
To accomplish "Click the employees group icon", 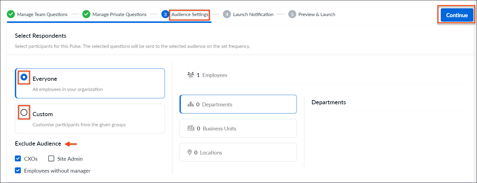I will [191, 75].
